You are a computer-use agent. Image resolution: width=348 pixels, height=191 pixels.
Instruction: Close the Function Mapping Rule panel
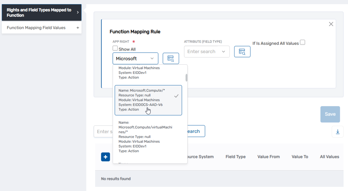click(x=331, y=24)
